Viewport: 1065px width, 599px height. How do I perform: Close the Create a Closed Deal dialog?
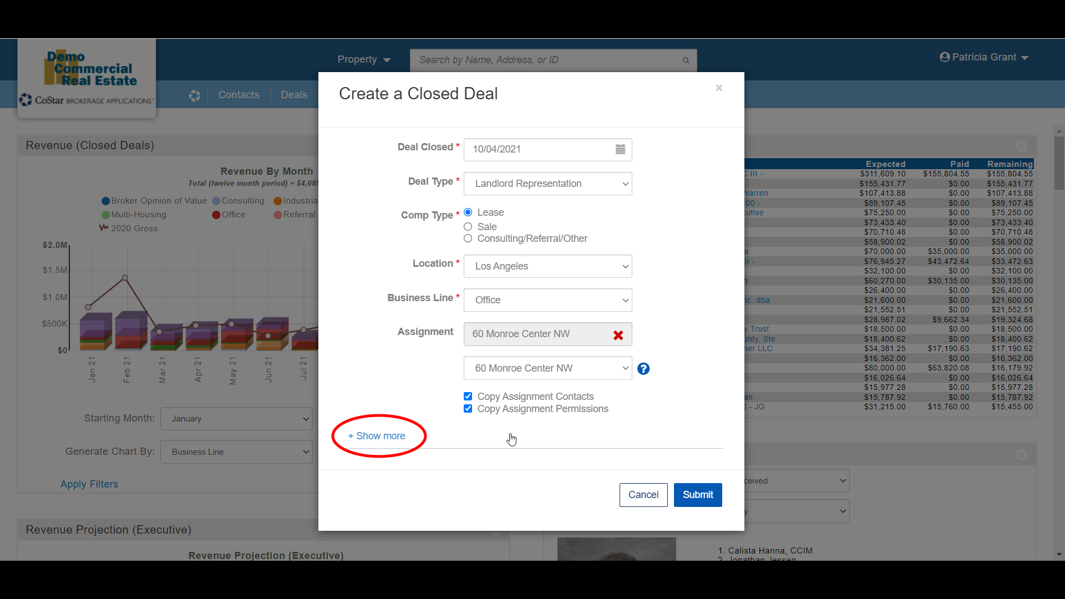click(719, 88)
